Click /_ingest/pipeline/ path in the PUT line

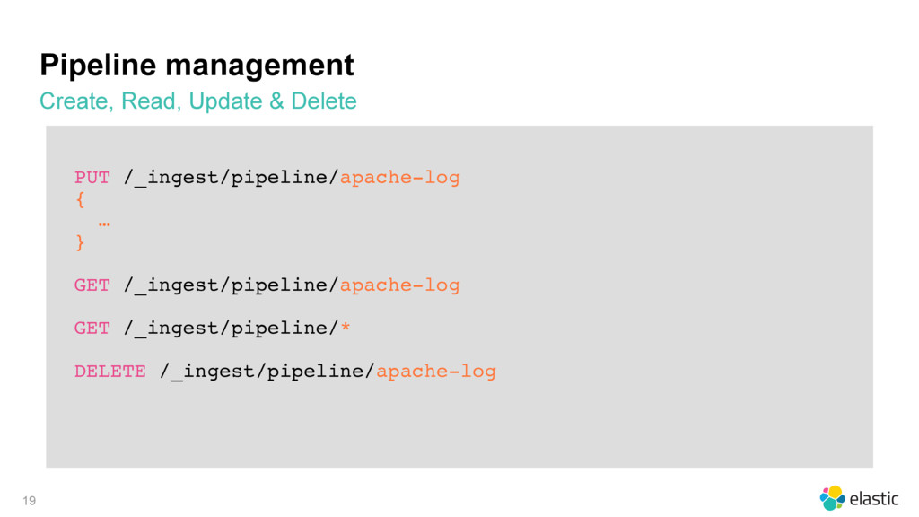[231, 178]
